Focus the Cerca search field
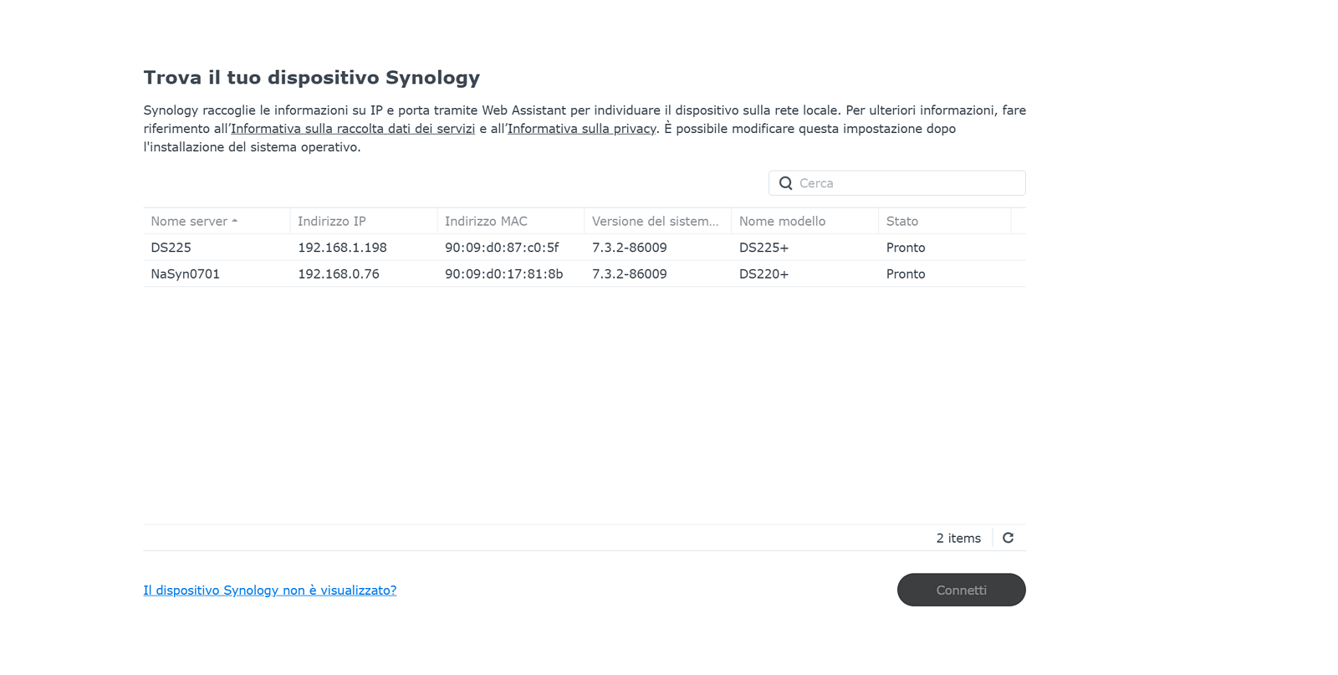Viewport: 1338px width, 675px height. click(x=897, y=183)
